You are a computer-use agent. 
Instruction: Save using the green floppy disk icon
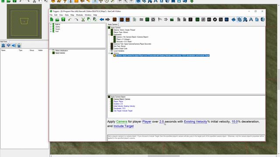63,20
